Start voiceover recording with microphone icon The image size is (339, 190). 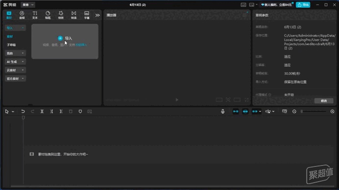click(223, 112)
